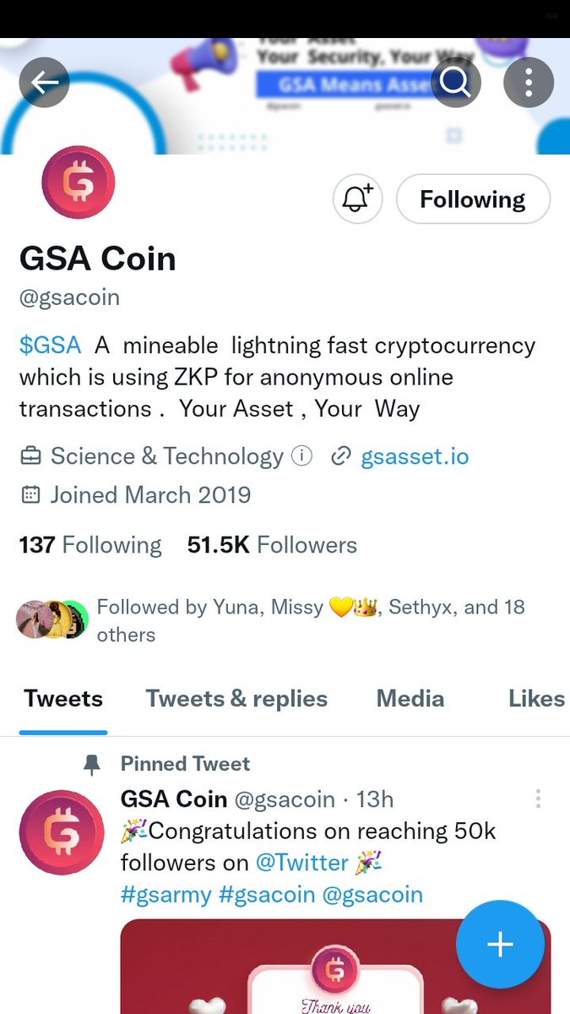Select the Tweets tab
This screenshot has width=570, height=1014.
(63, 699)
